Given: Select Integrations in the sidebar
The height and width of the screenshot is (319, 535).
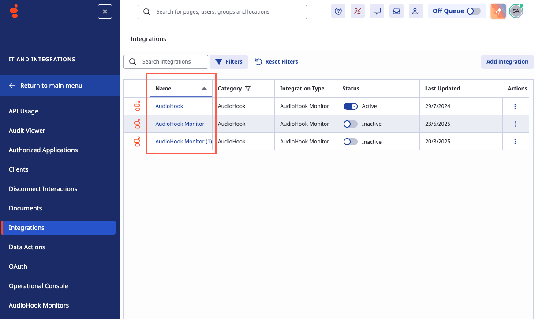Looking at the screenshot, I should pos(58,228).
